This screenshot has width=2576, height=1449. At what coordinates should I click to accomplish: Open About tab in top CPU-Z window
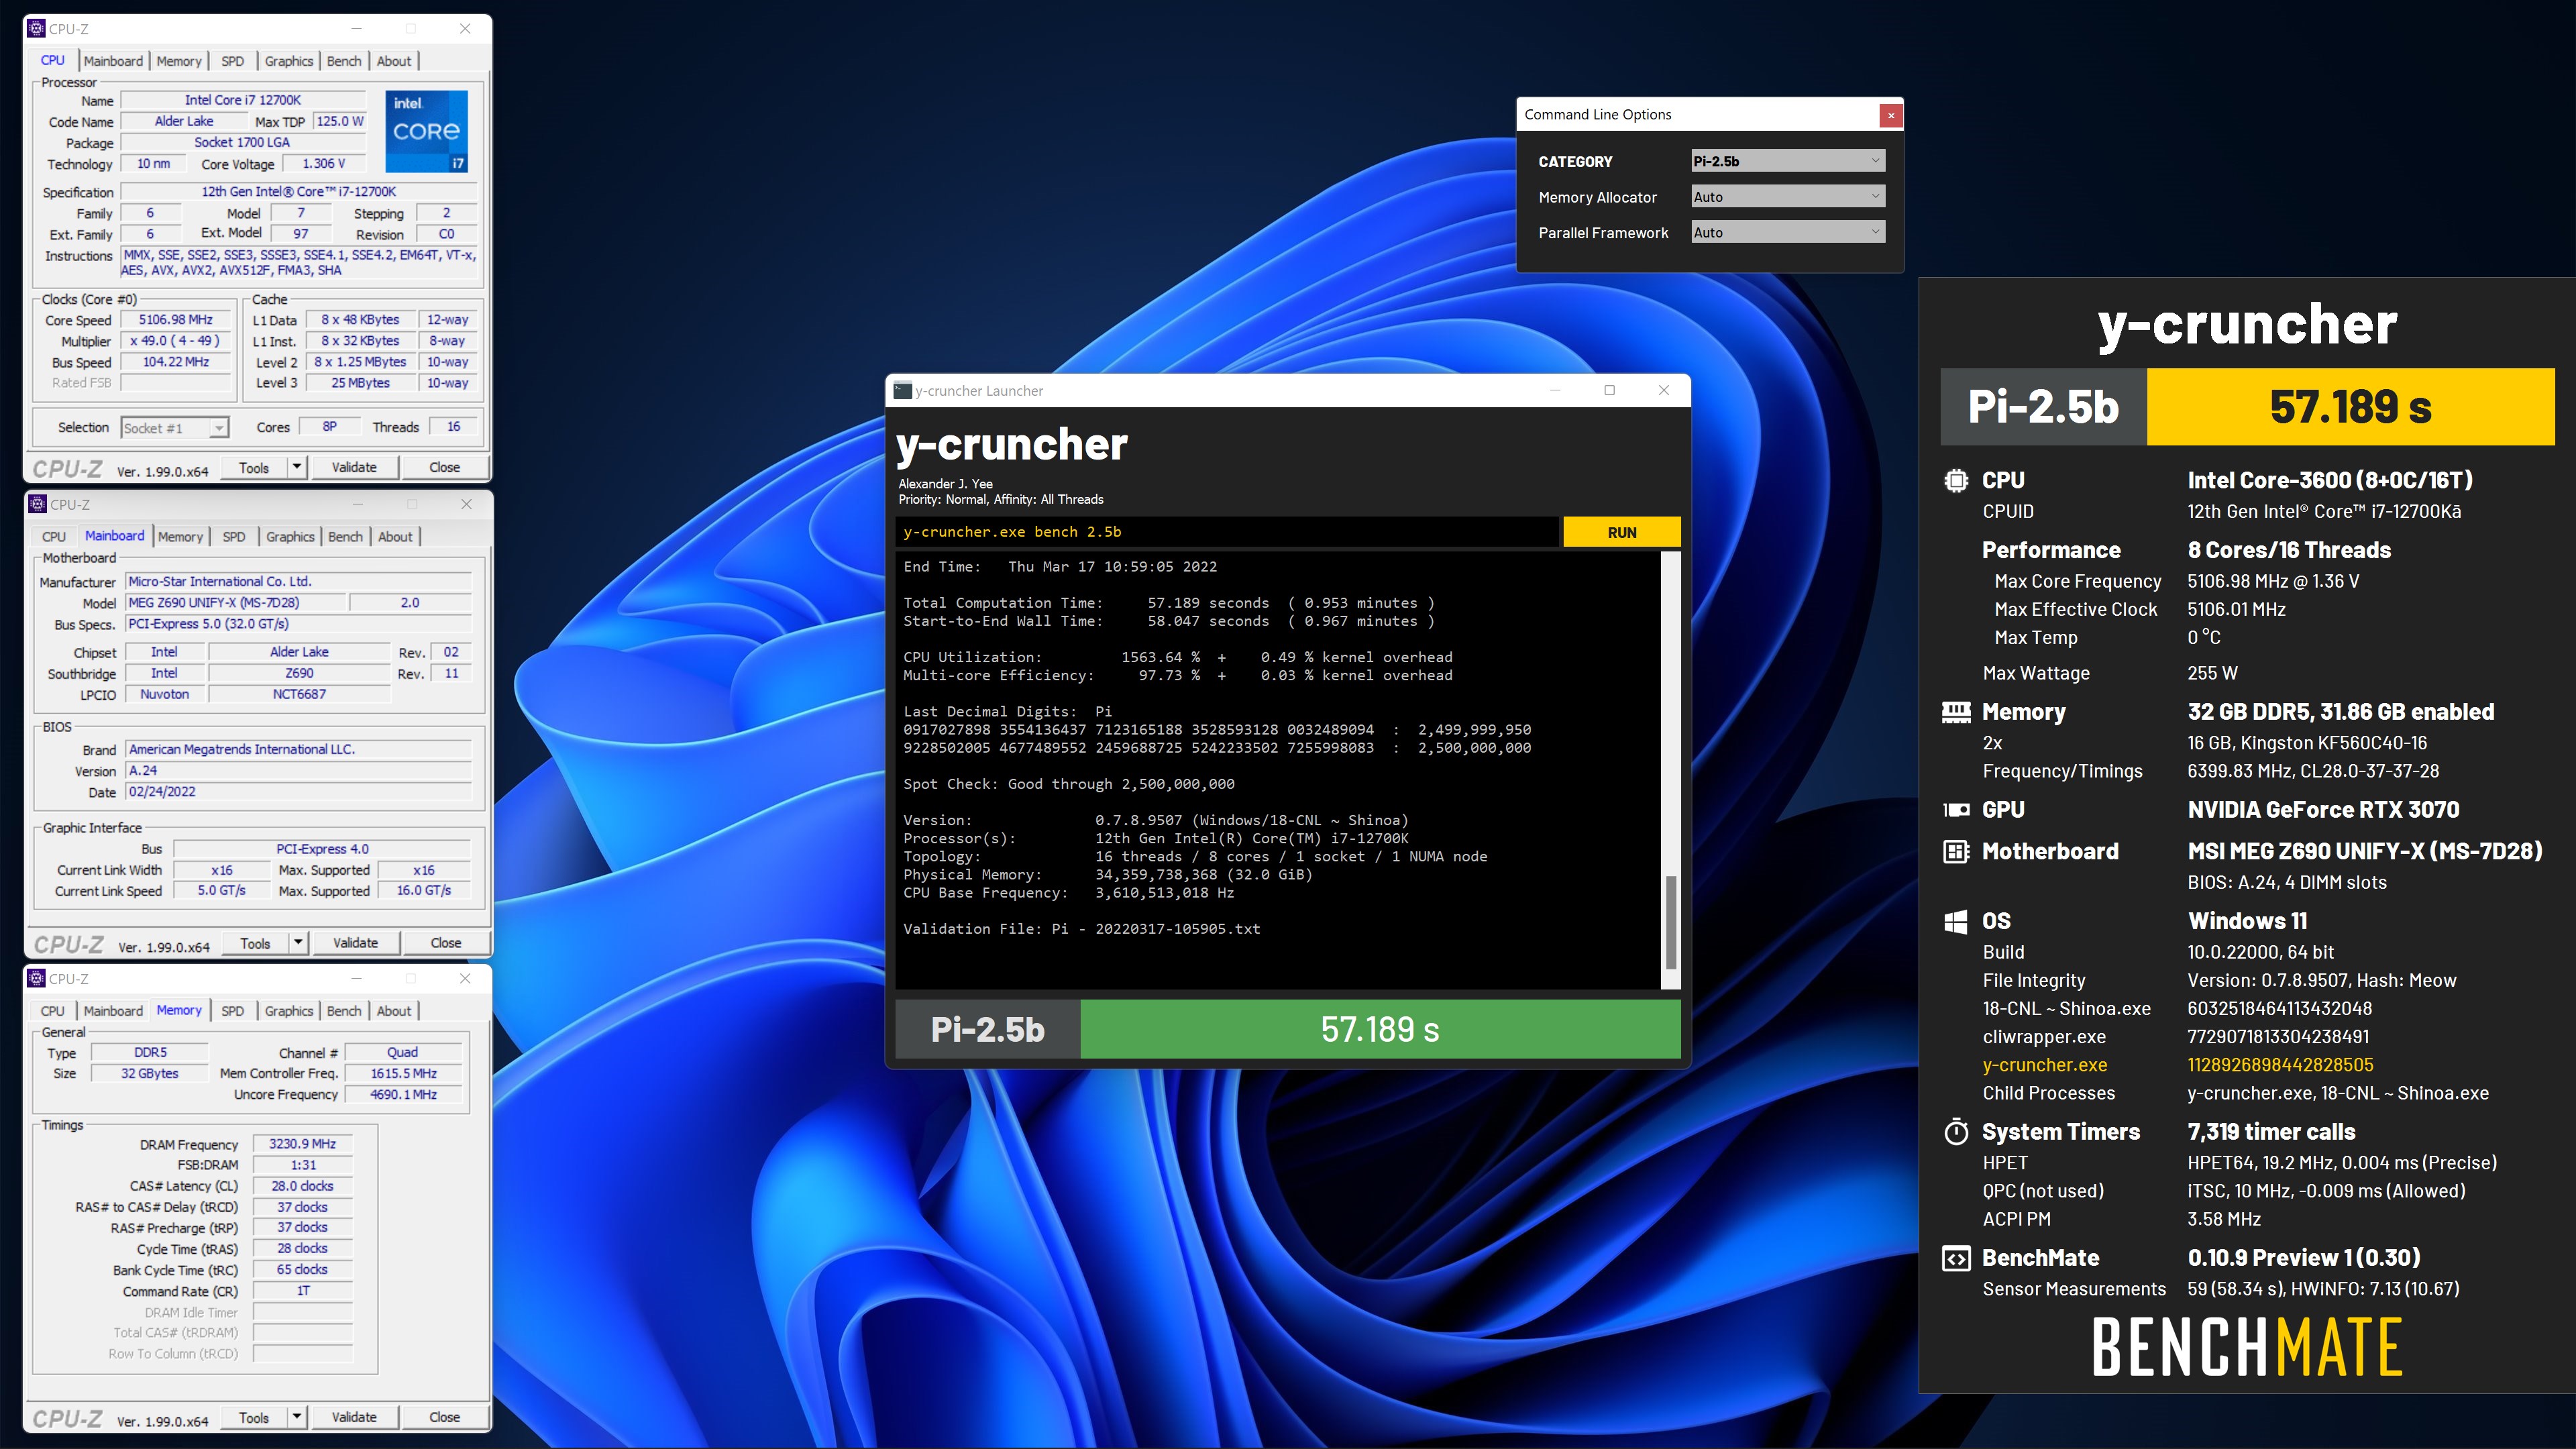[394, 61]
